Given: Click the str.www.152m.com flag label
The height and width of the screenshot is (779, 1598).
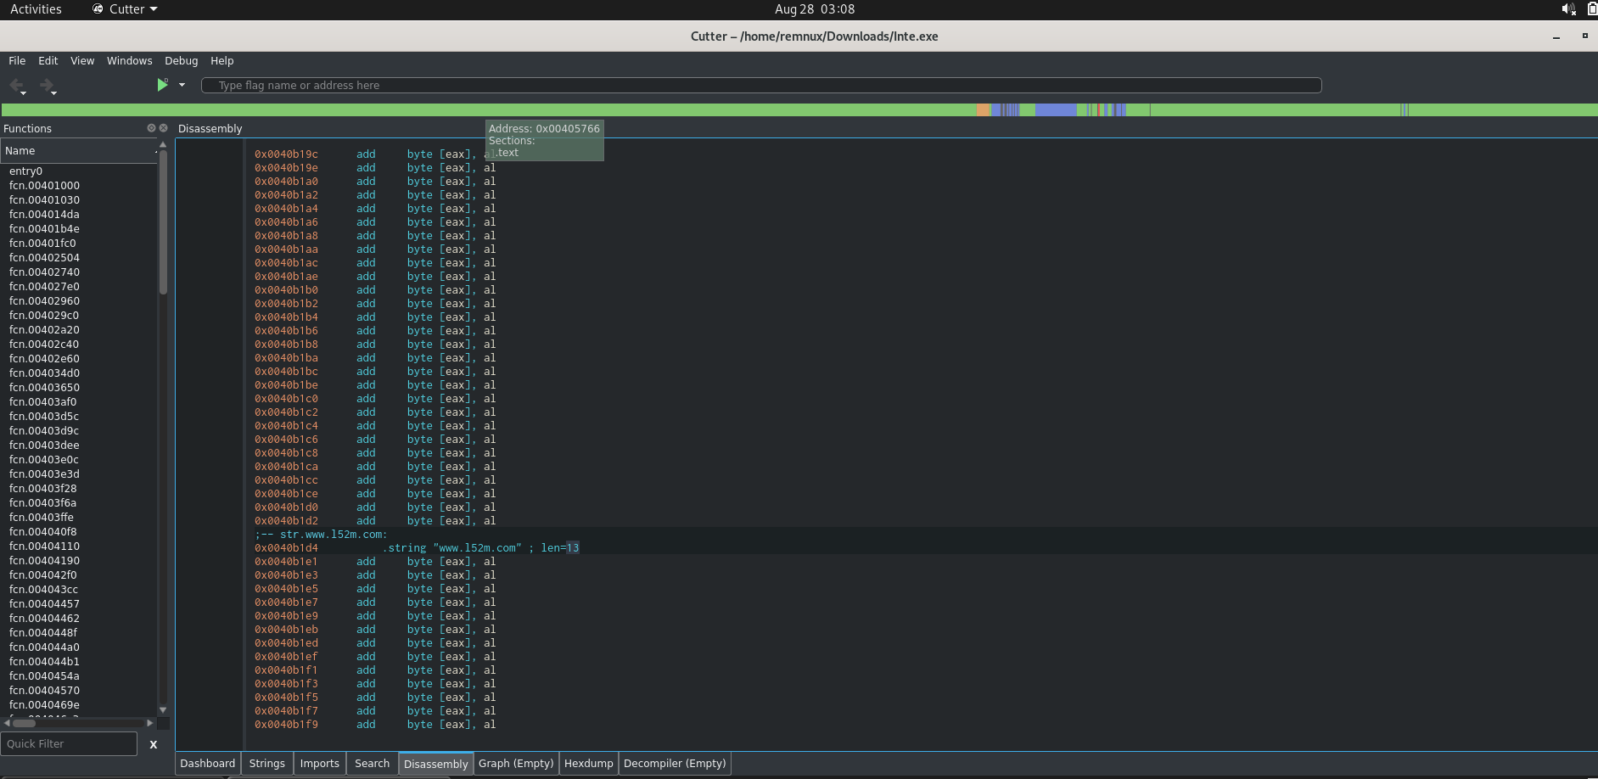Looking at the screenshot, I should tap(333, 535).
